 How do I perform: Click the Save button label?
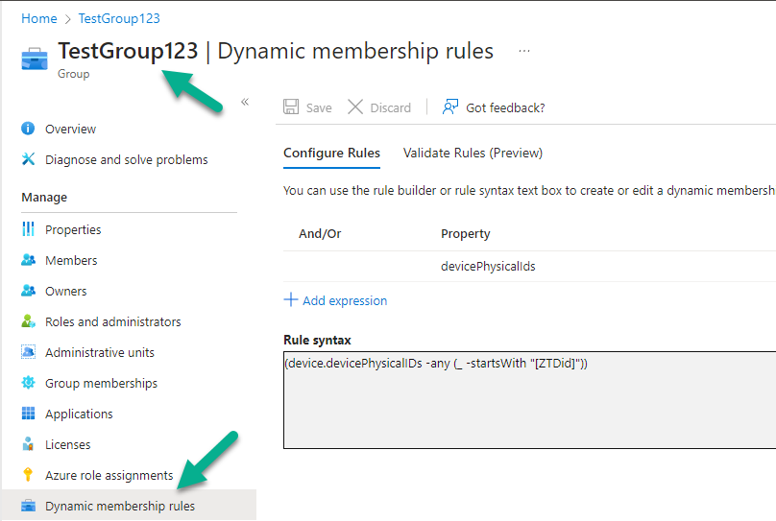point(319,107)
